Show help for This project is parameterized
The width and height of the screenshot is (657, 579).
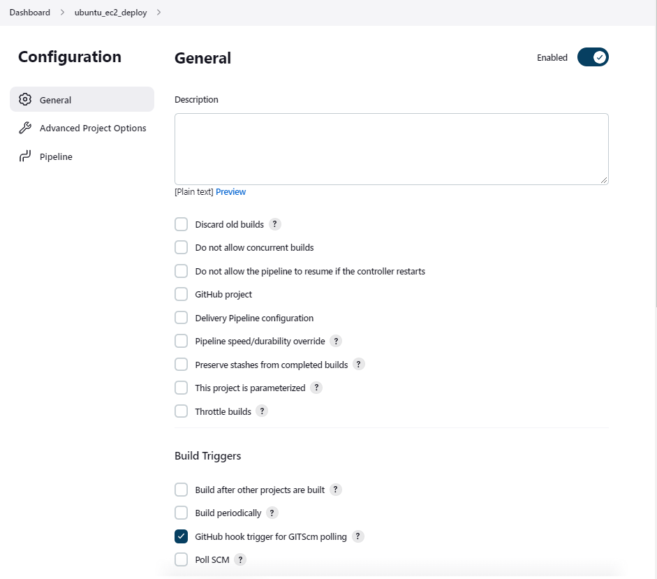click(316, 388)
